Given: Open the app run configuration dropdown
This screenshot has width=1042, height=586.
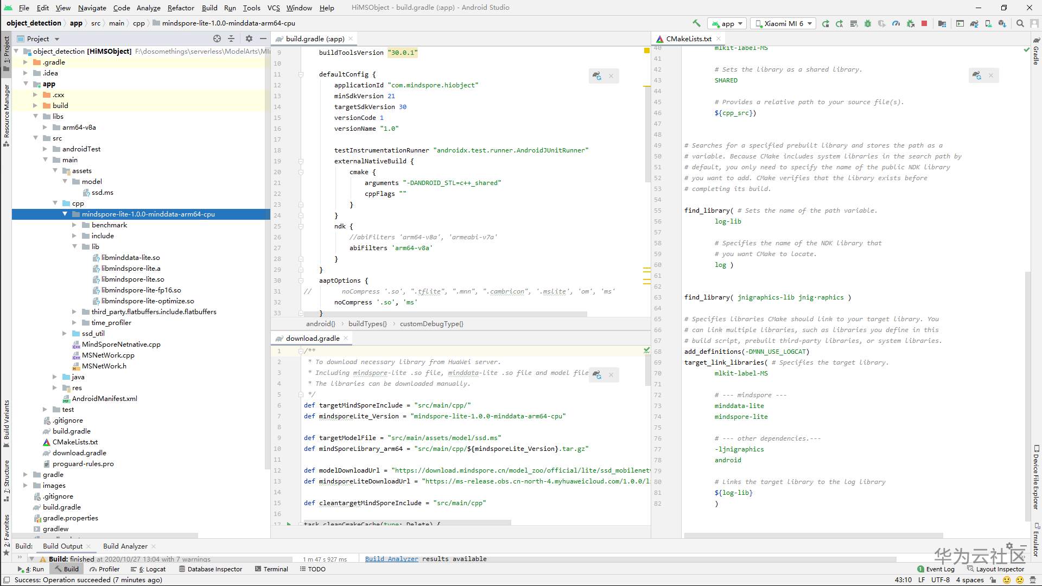Looking at the screenshot, I should click(727, 23).
